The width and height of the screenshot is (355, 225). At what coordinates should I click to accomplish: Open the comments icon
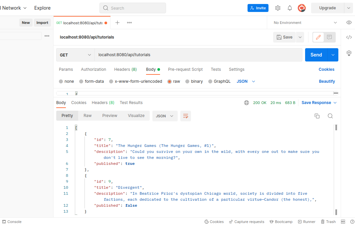pyautogui.click(x=329, y=37)
